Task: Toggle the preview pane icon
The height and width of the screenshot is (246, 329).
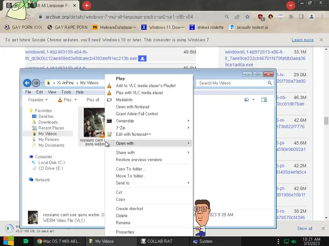Action: coord(264,100)
